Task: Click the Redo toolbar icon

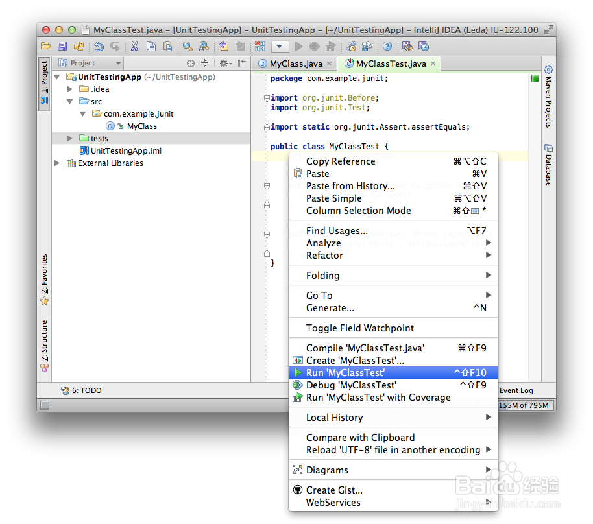Action: (115, 46)
